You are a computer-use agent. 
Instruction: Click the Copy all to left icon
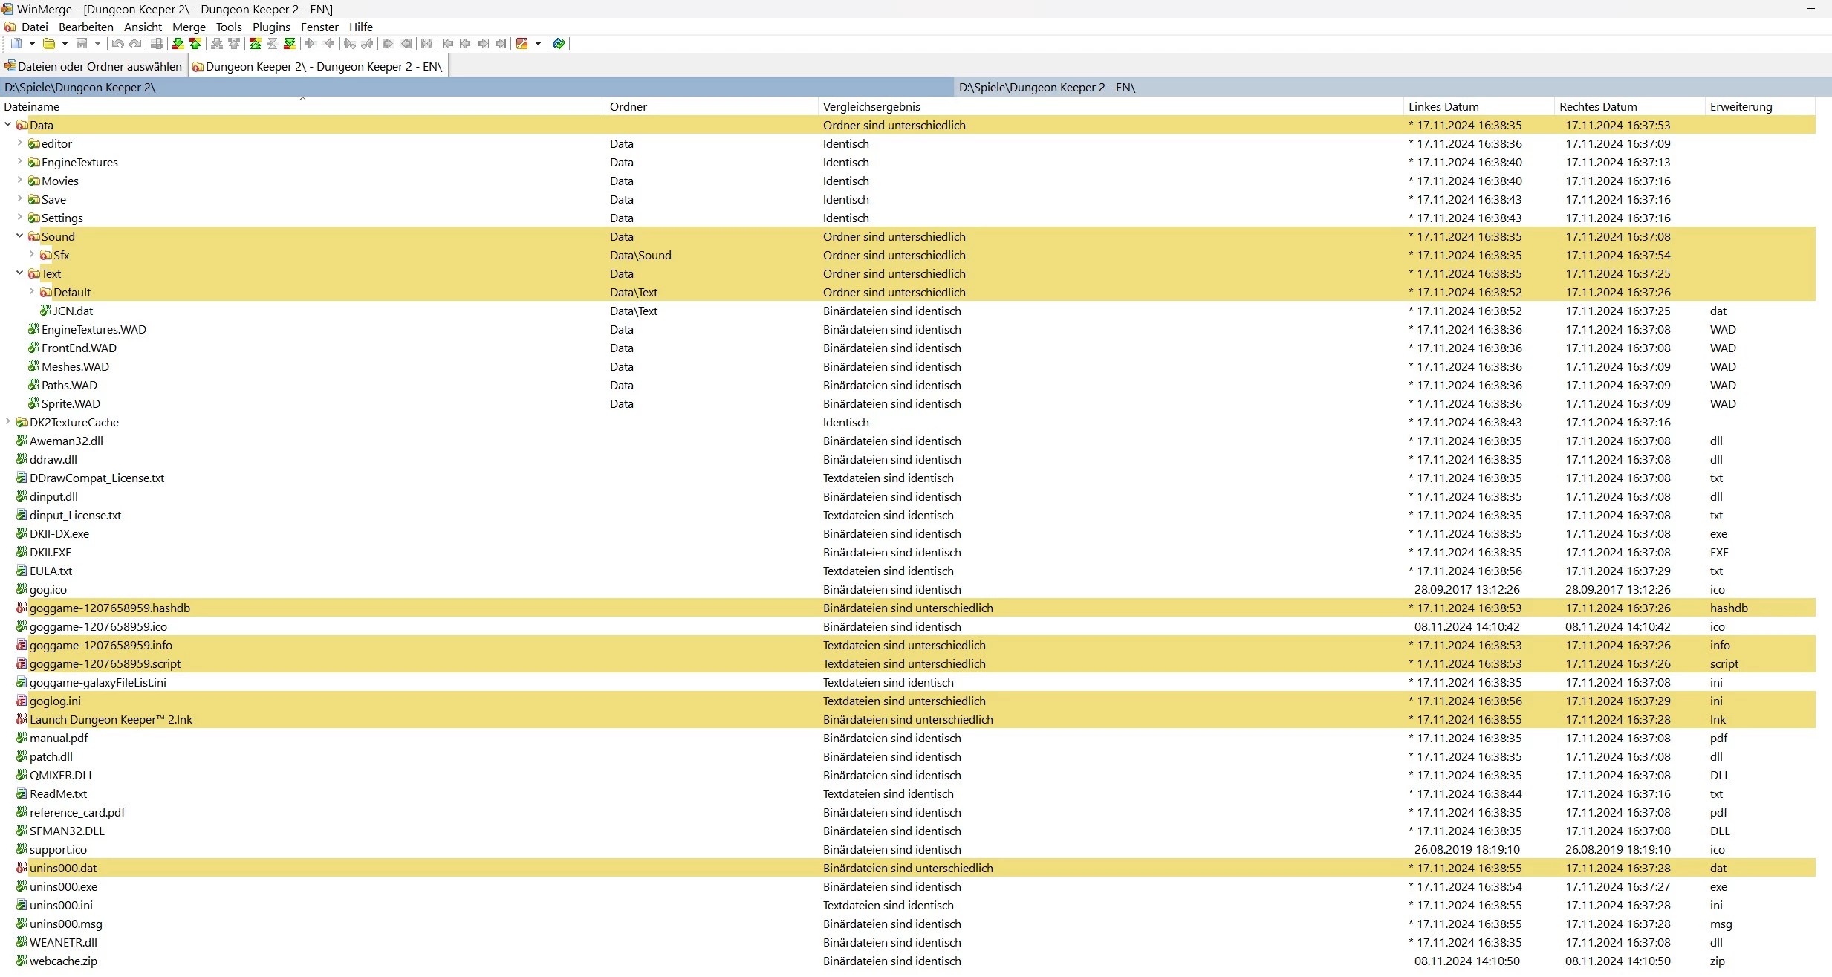[x=406, y=43]
